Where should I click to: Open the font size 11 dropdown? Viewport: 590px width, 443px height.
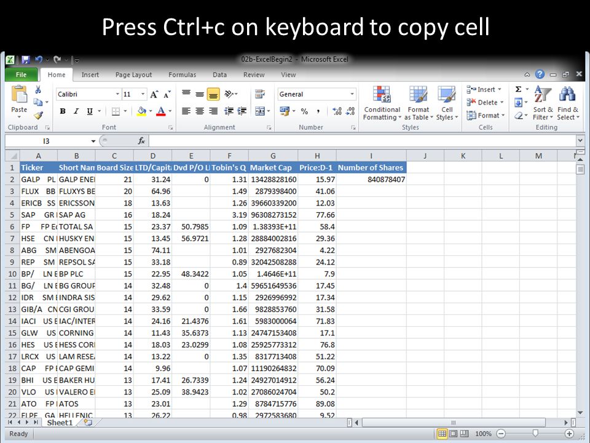pyautogui.click(x=143, y=94)
